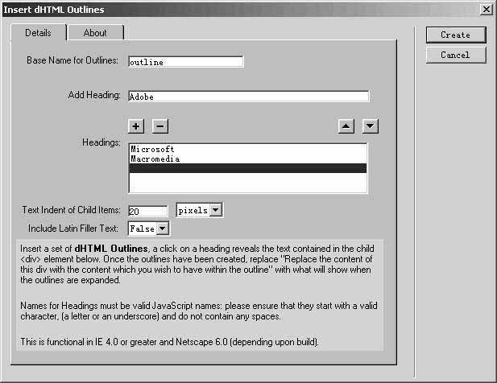Click the Base Name for Outlines field
Screen dimensions: 497x383
[184, 62]
